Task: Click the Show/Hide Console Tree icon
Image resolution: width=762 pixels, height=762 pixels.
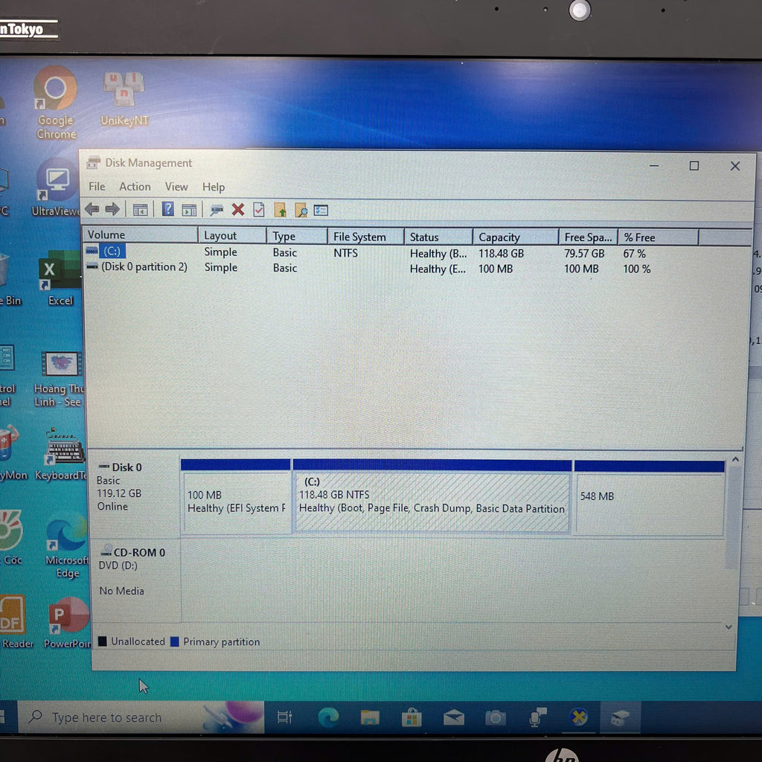Action: [140, 210]
